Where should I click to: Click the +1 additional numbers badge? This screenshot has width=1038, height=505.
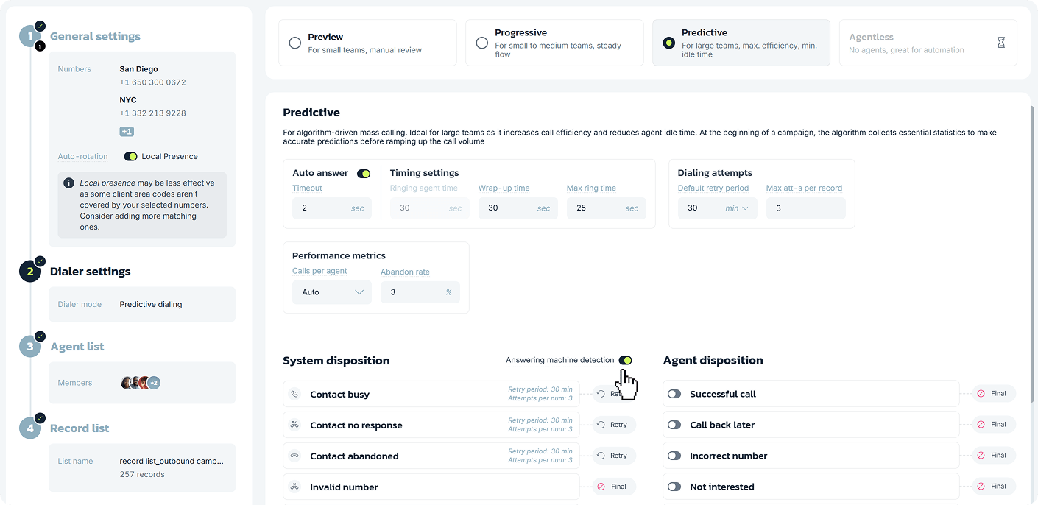[x=127, y=132]
